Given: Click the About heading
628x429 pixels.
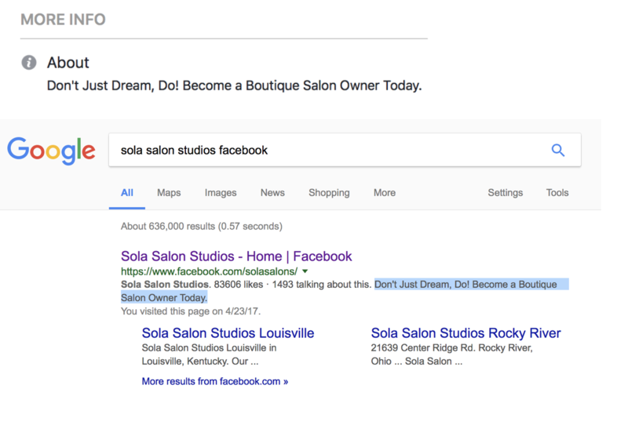Looking at the screenshot, I should pos(68,63).
